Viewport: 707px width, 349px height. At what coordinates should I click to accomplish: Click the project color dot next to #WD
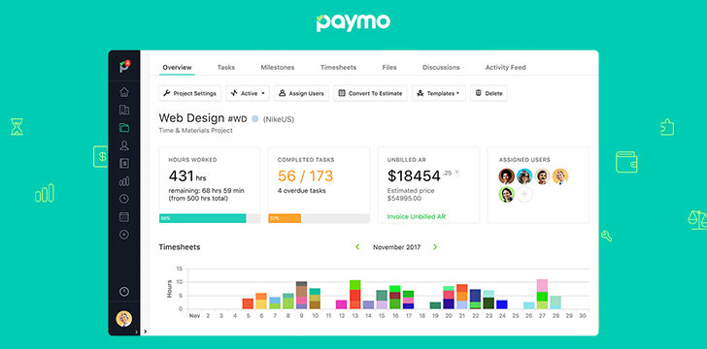tap(254, 119)
